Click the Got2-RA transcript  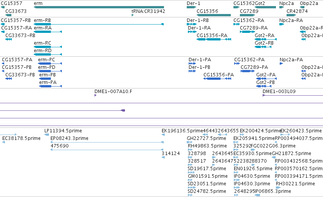(265, 36)
